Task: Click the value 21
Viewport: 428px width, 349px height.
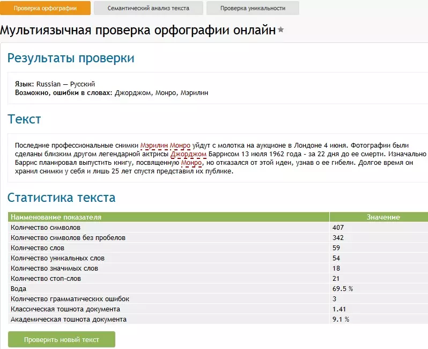Action: click(x=336, y=279)
